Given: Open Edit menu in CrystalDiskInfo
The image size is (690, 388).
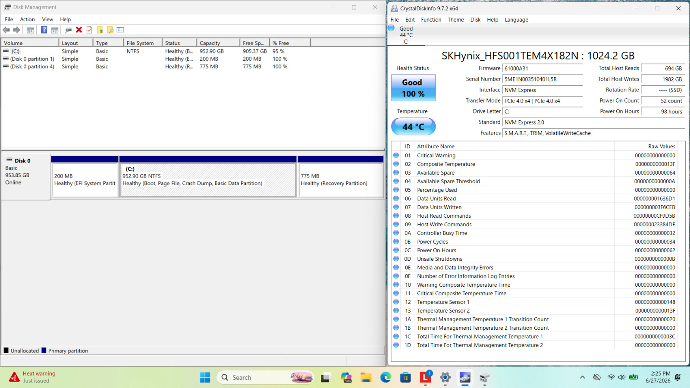Looking at the screenshot, I should [x=410, y=20].
